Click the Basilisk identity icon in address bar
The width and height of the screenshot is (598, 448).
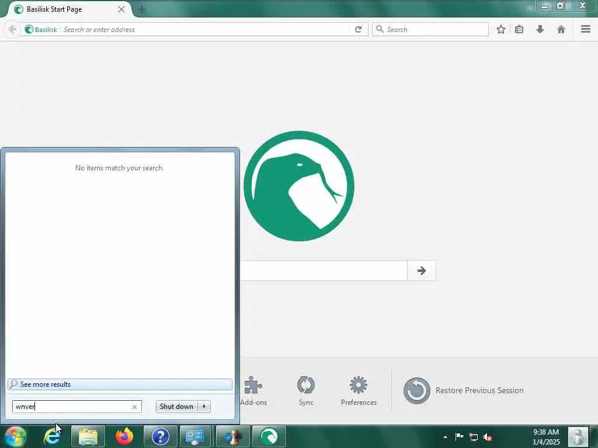[x=29, y=29]
